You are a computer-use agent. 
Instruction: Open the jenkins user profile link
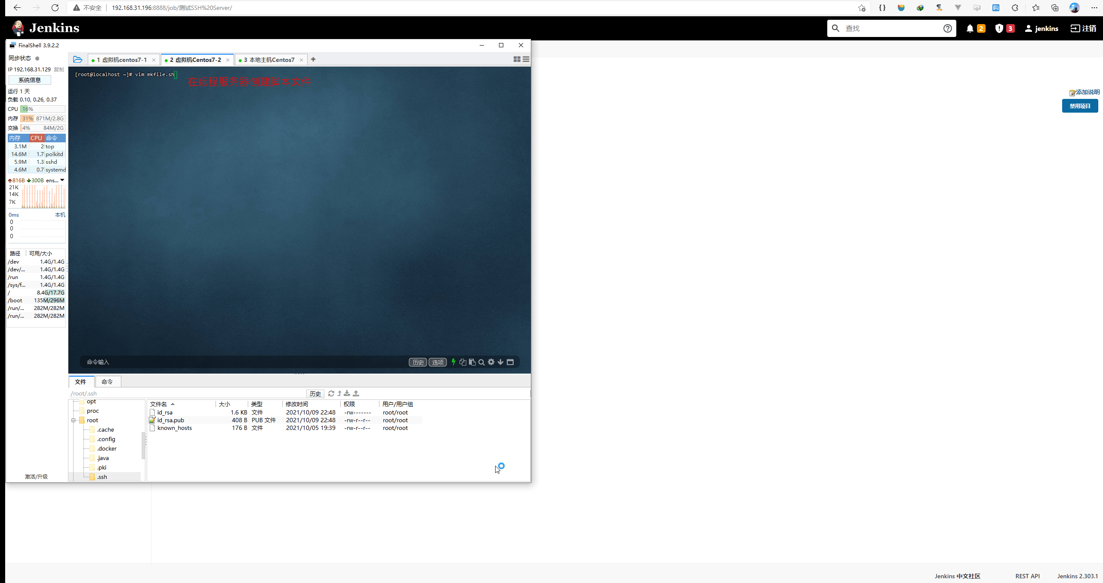click(x=1041, y=28)
